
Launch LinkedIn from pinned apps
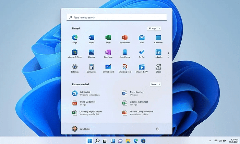(158, 54)
